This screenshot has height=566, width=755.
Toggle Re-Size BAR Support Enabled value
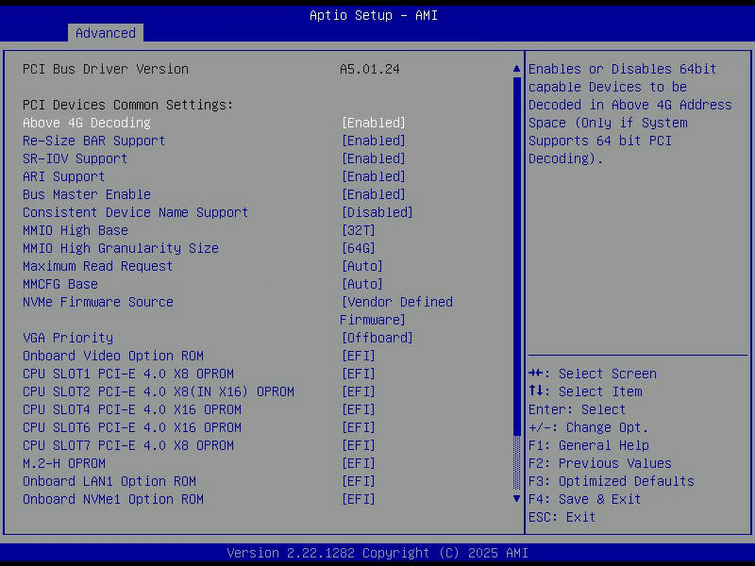pyautogui.click(x=374, y=141)
